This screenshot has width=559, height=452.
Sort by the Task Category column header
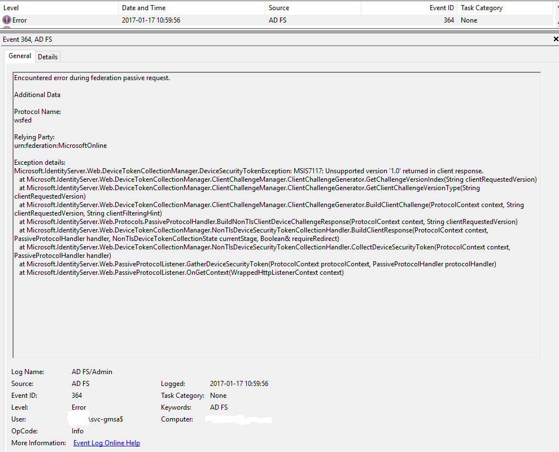[x=505, y=8]
